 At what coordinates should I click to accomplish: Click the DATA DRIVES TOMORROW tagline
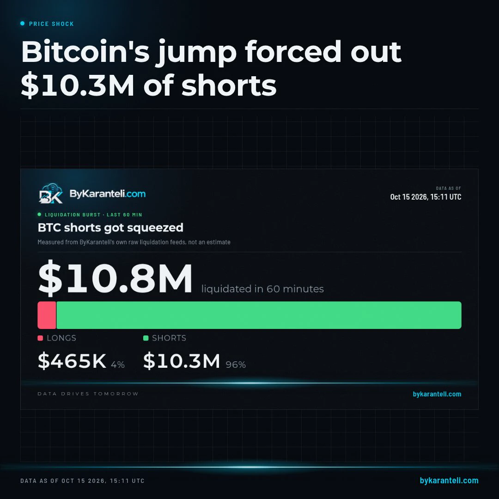pyautogui.click(x=88, y=394)
